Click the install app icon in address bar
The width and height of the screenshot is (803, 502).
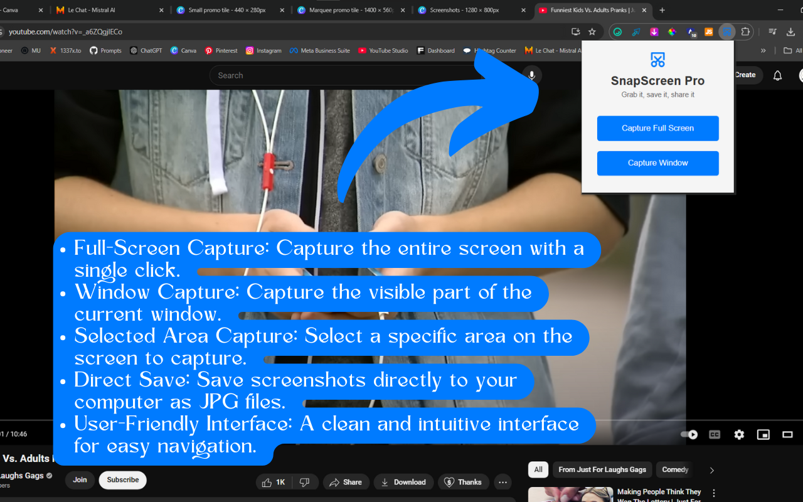(575, 32)
